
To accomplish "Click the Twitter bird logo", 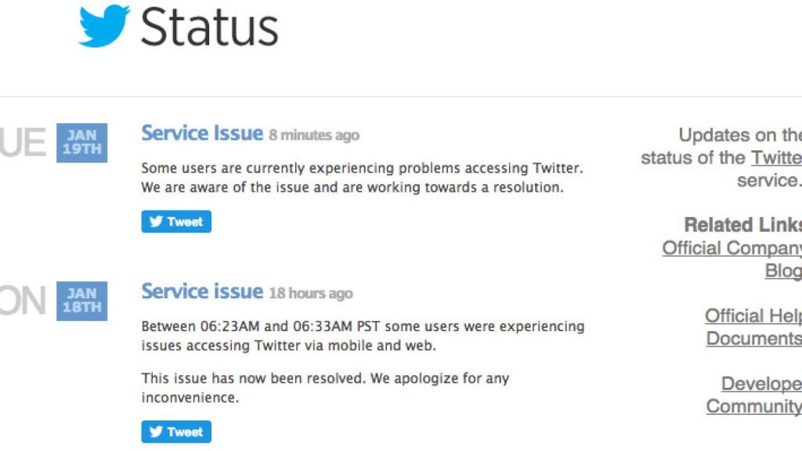I will pyautogui.click(x=103, y=26).
